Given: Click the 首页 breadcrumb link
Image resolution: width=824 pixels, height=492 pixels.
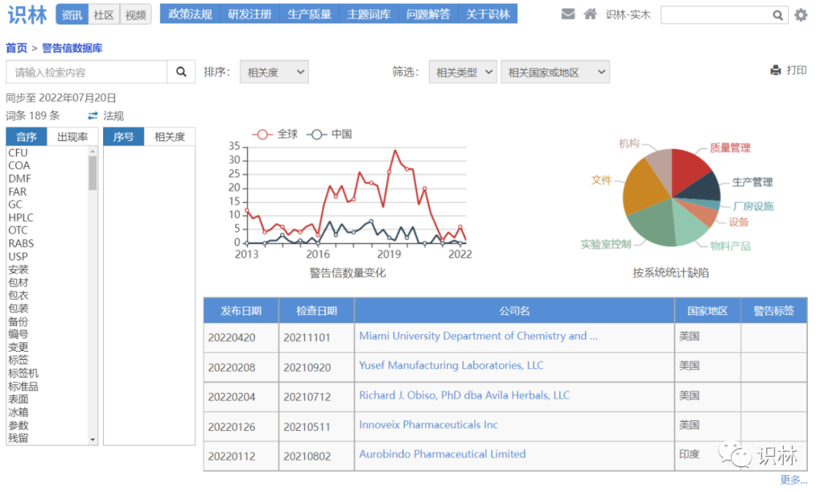Looking at the screenshot, I should pyautogui.click(x=16, y=48).
